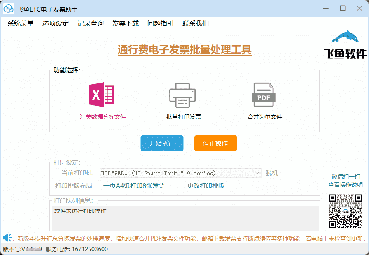Expand the current printer dropdown
The height and width of the screenshot is (255, 369).
click(x=257, y=173)
